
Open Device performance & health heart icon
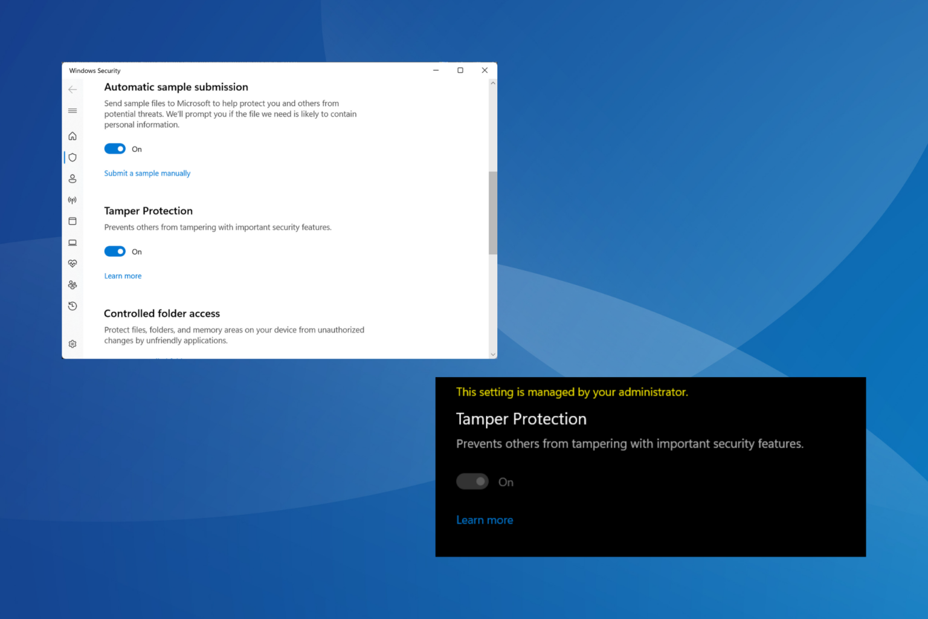click(72, 264)
